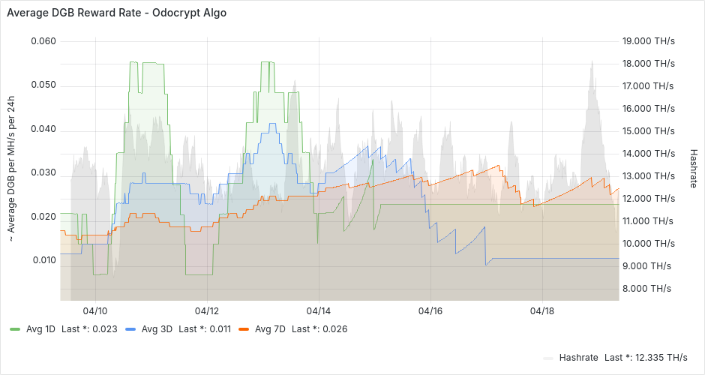
Task: Click the gray Hashrate legend color swatch
Action: (x=547, y=358)
